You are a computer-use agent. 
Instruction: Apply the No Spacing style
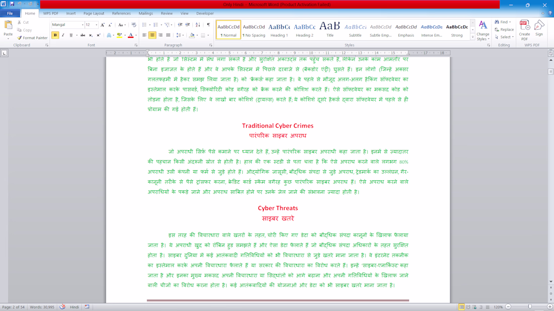pyautogui.click(x=254, y=30)
